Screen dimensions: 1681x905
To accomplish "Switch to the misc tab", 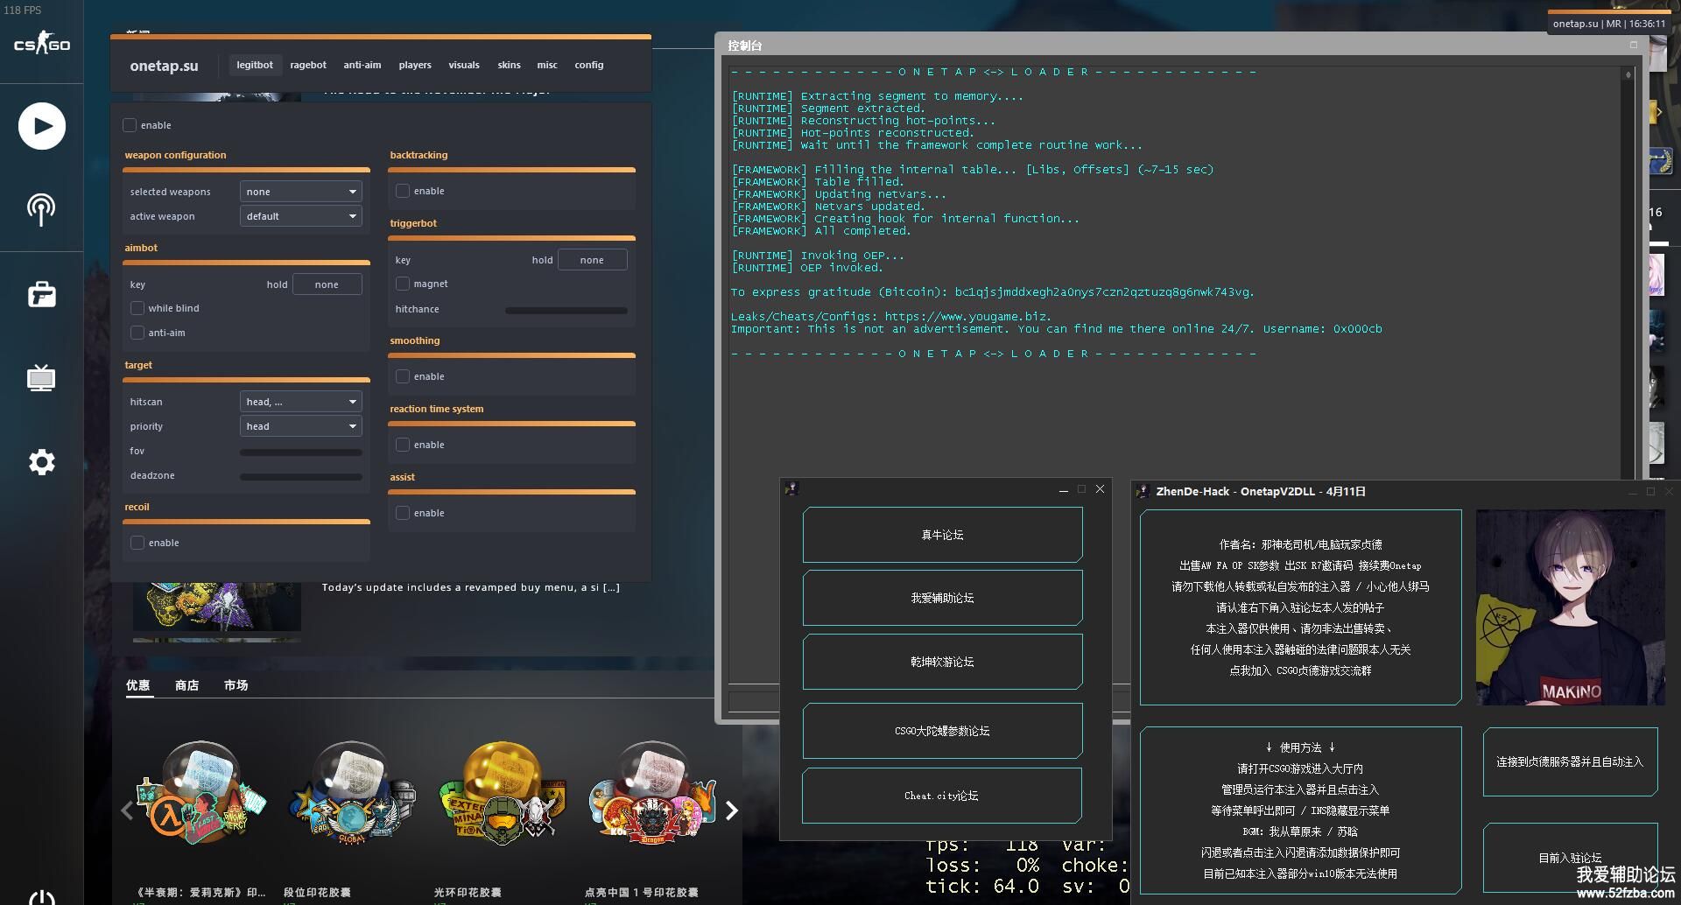I will 547,65.
